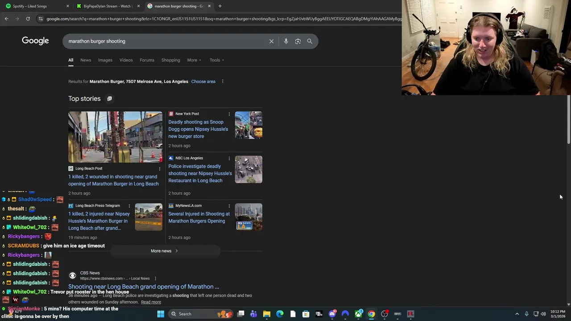The image size is (571, 321).
Task: Open Call of Duty from the taskbar
Action: [319, 314]
